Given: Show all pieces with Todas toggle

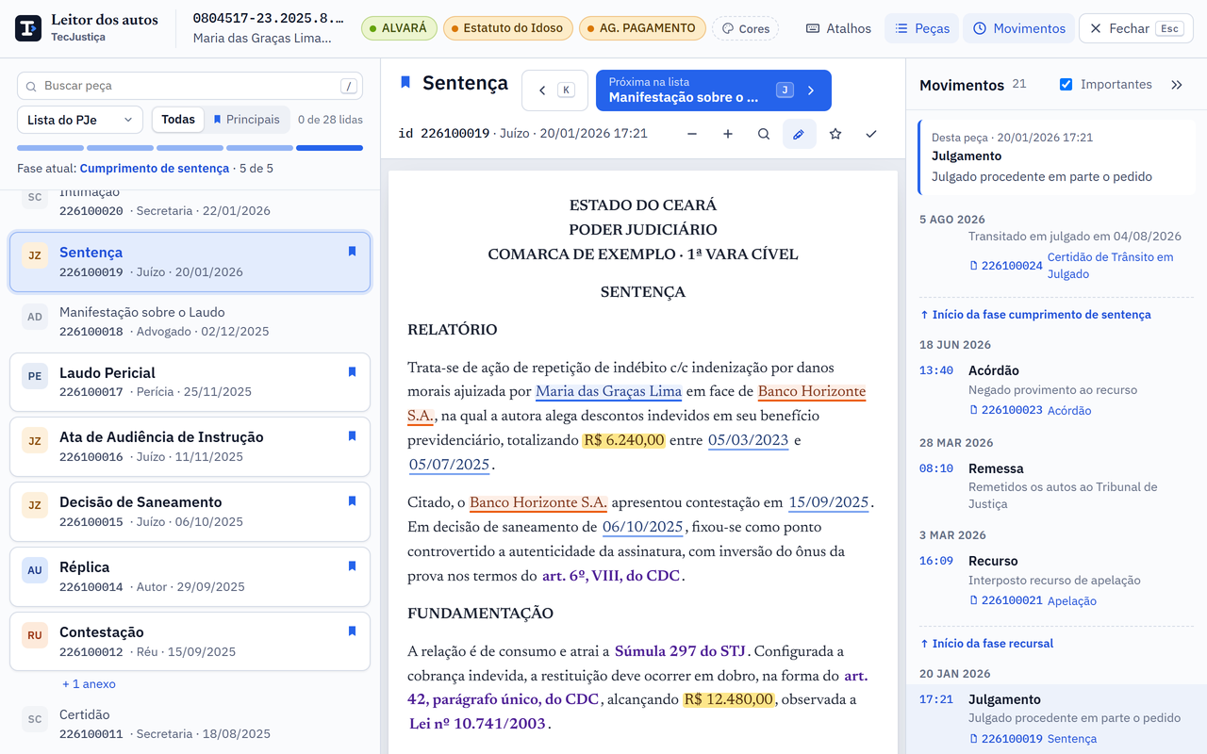Looking at the screenshot, I should [178, 120].
